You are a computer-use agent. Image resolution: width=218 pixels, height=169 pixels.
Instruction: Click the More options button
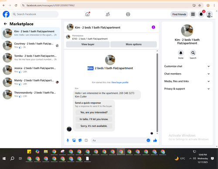tap(133, 44)
